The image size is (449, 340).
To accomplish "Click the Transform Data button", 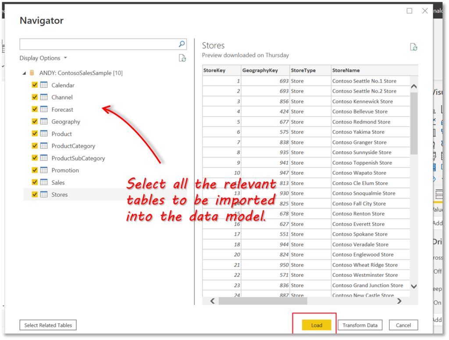I will 360,325.
